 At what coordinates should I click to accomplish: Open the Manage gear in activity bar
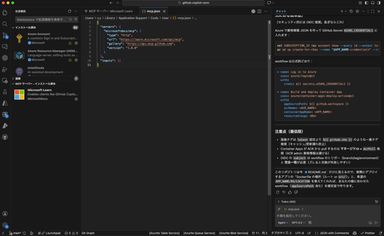click(x=5, y=225)
